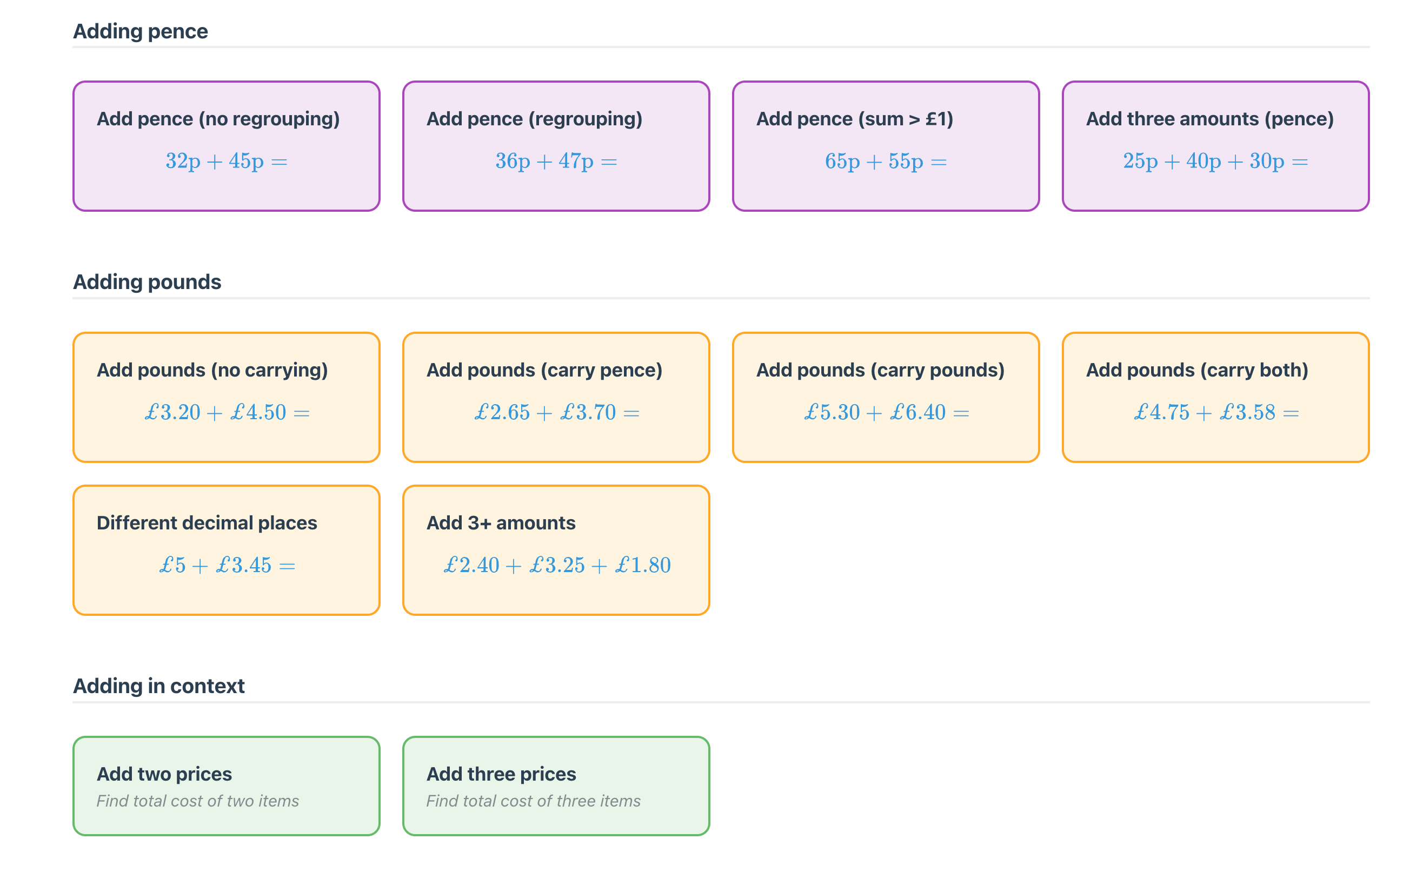Click 'Find total cost of two items' text
The image size is (1423, 873).
[197, 801]
